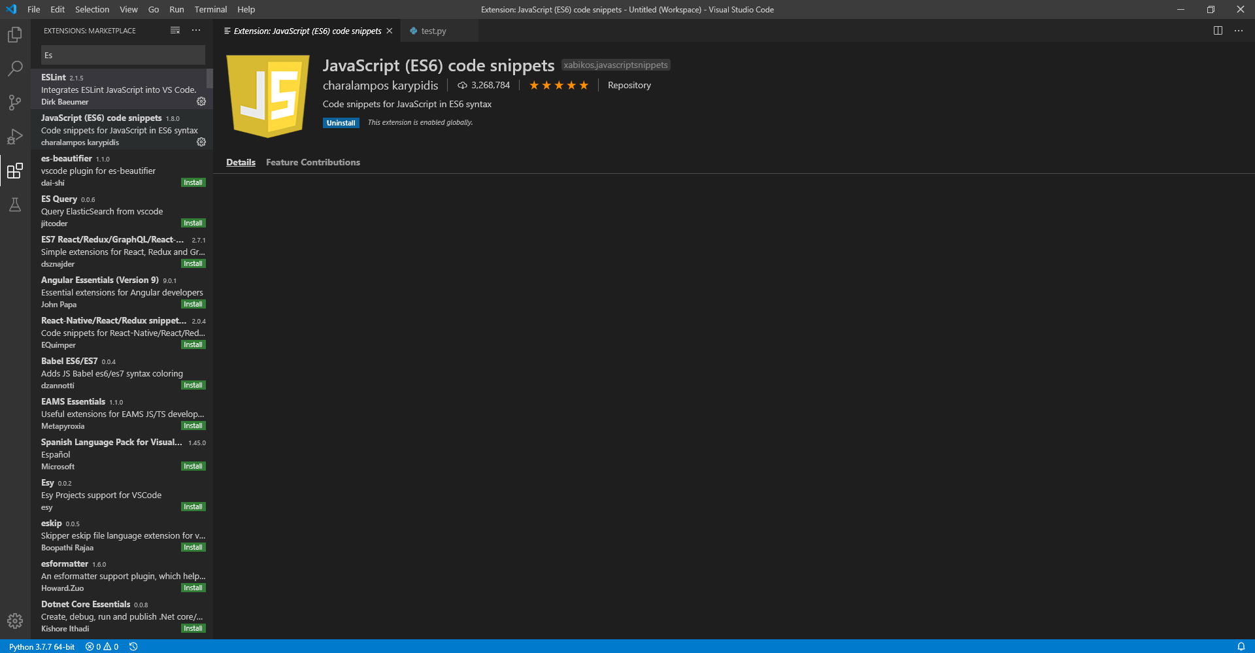Install the ES Query extension

[x=193, y=224]
